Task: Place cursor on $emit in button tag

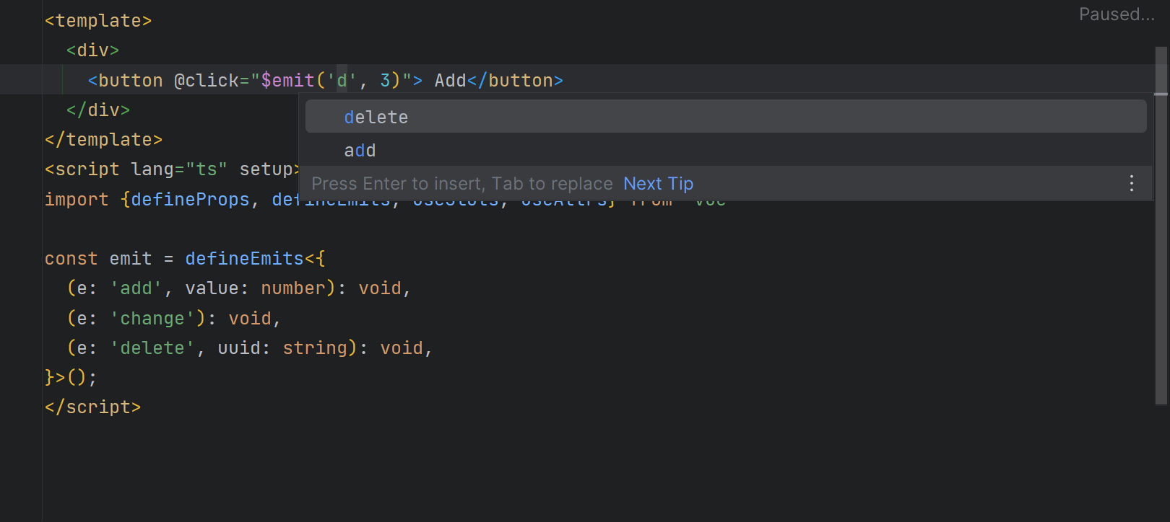Action: point(287,80)
